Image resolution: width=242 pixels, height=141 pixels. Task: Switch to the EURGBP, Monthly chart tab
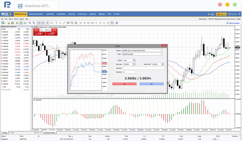tap(50, 132)
